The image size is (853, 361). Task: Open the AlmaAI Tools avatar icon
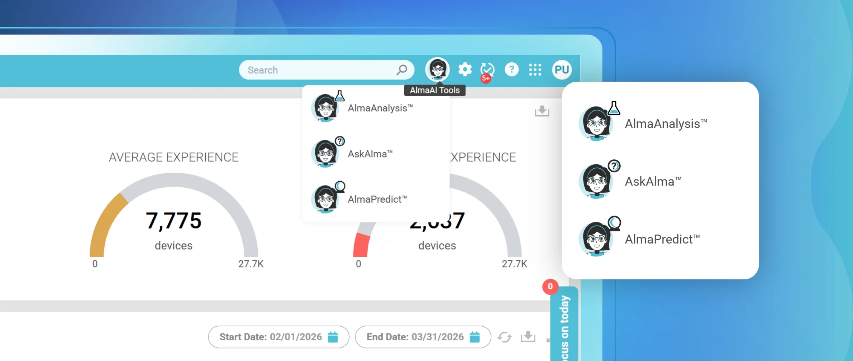(x=437, y=69)
